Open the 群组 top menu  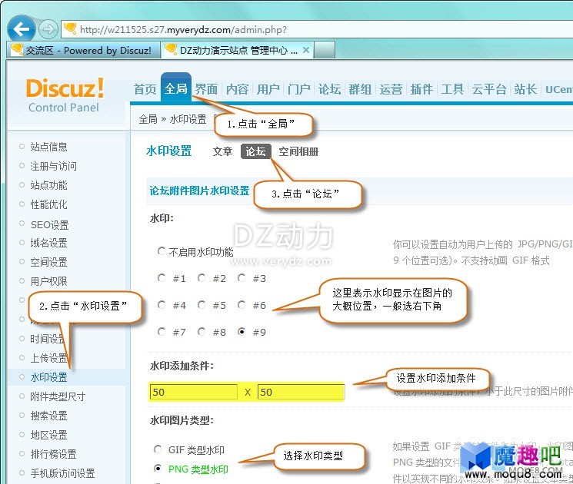(360, 88)
